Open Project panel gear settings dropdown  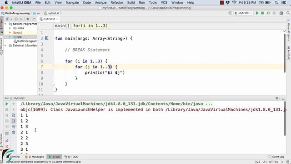[x=28, y=19]
